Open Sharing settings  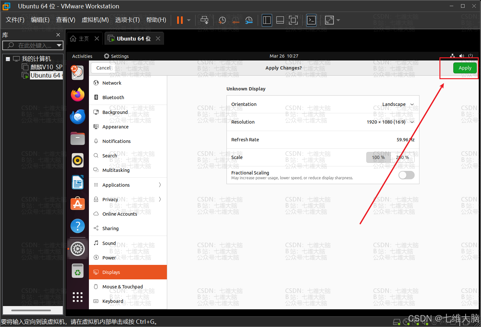point(128,229)
